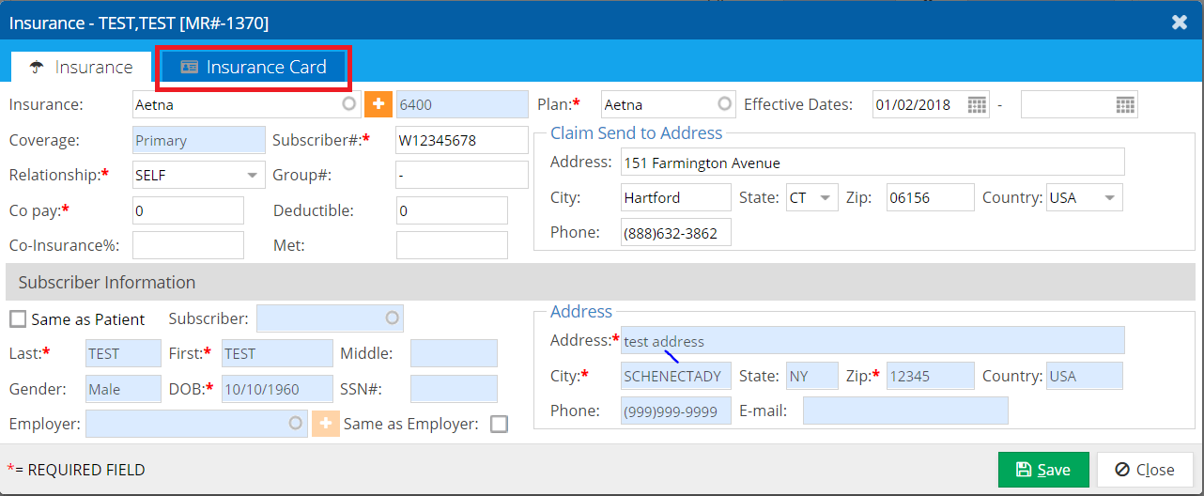
Task: Toggle the Same as Employer checkbox
Action: coord(499,424)
